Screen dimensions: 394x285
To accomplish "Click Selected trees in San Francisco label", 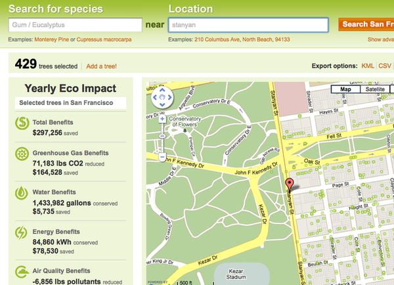I will point(66,103).
